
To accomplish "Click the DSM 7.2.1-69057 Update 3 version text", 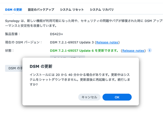I will 72,42.
